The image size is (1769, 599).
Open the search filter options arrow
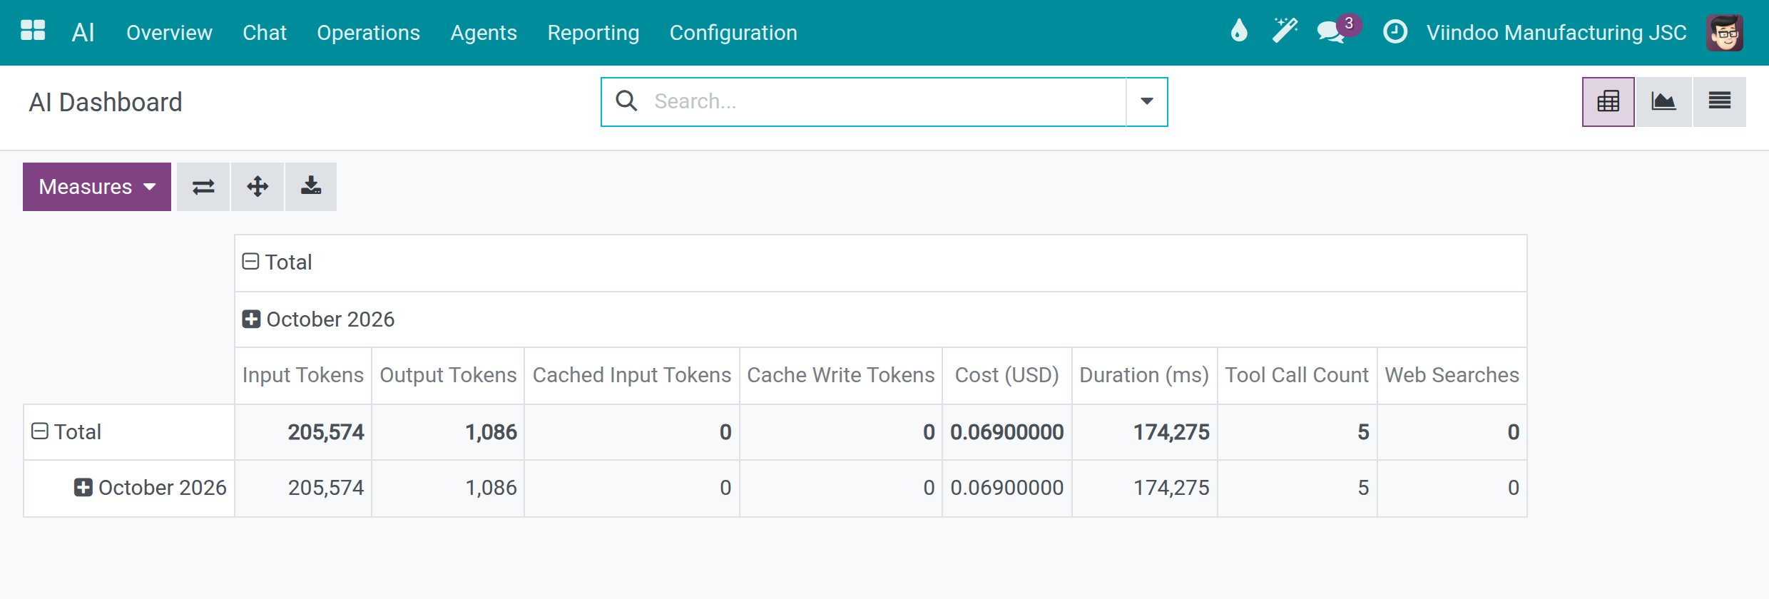pos(1147,101)
